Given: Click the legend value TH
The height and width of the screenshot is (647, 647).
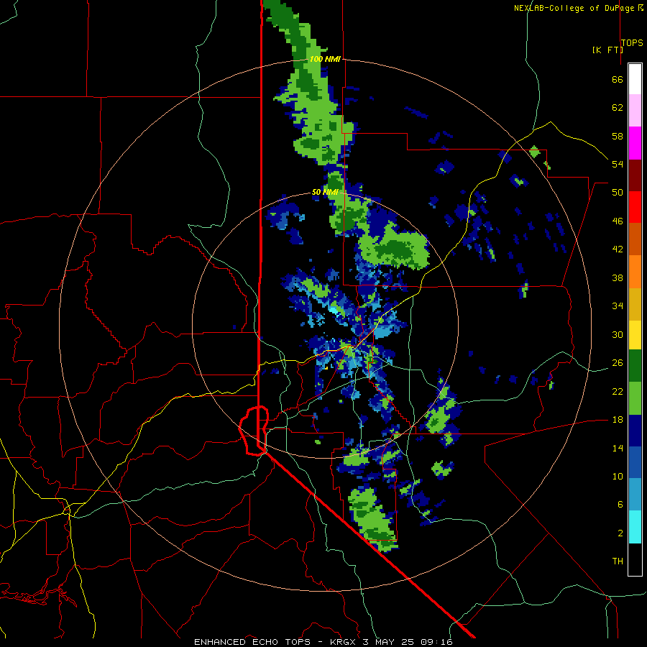Looking at the screenshot, I should [x=618, y=561].
